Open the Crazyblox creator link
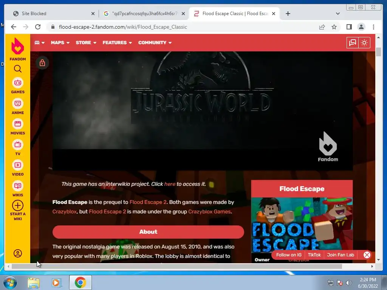 point(64,211)
